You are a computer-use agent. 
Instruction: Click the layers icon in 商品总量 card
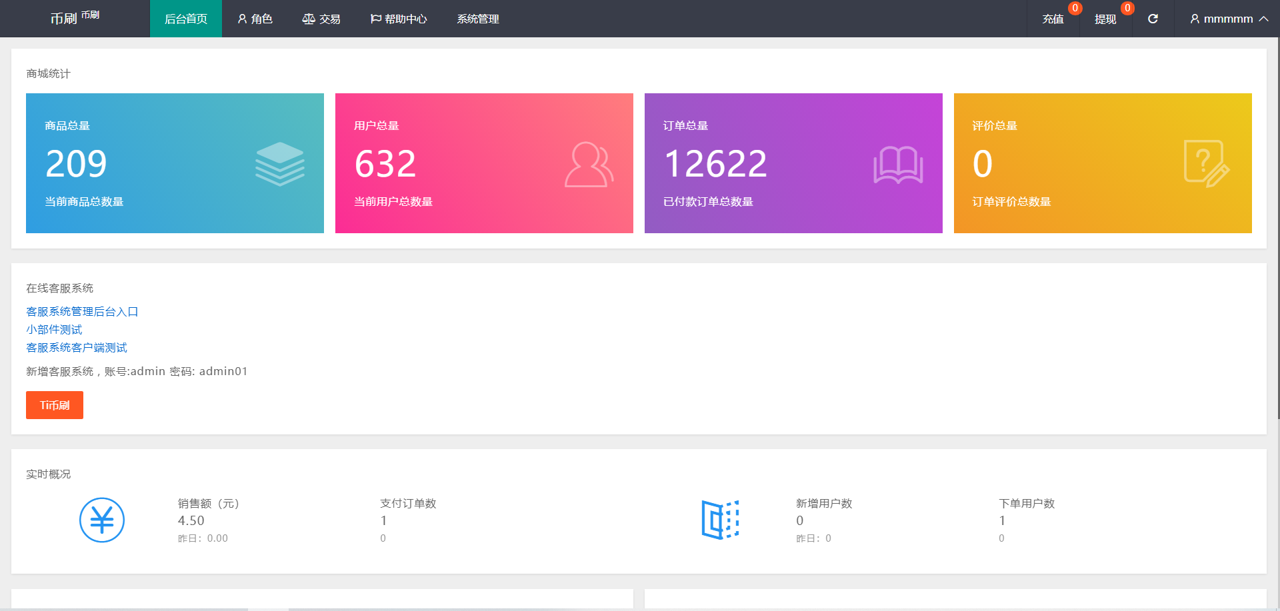(279, 164)
